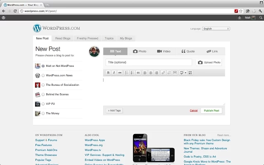The height and width of the screenshot is (165, 264).
Task: Insert a blockquote in the editor
Action: 138,73
